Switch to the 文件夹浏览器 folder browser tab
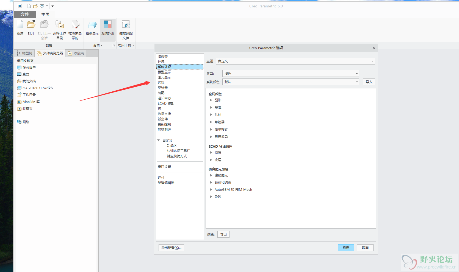 [50, 53]
